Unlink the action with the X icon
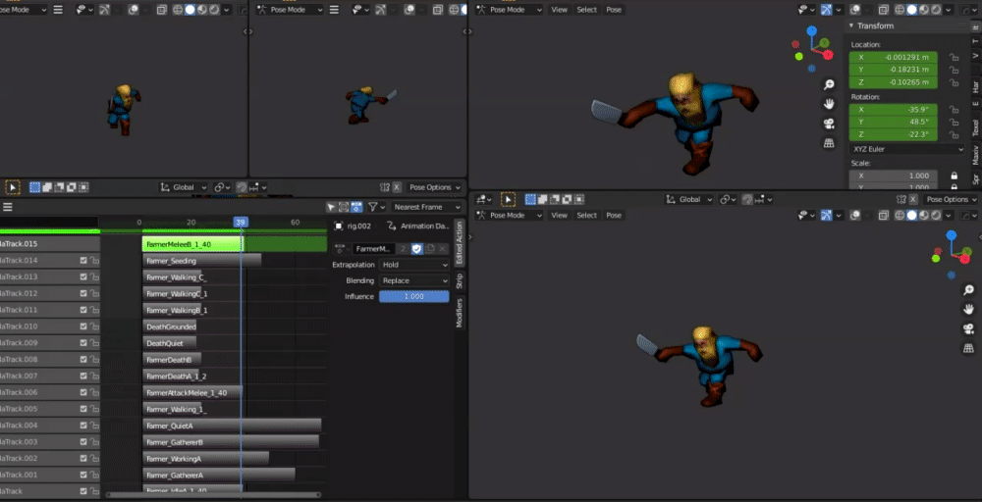 coord(443,249)
